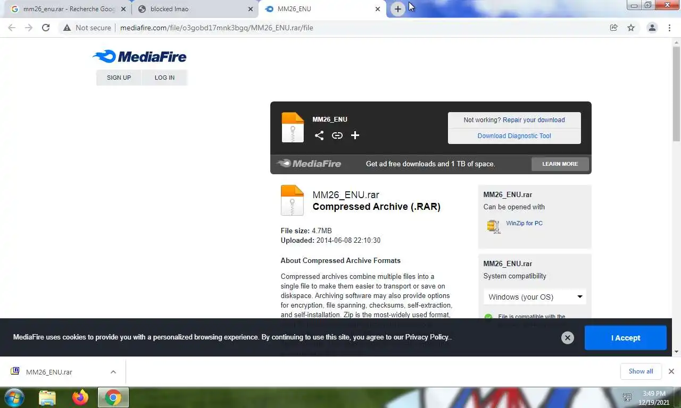Expand options for downloaded MM26_ENU.rar

(x=113, y=372)
